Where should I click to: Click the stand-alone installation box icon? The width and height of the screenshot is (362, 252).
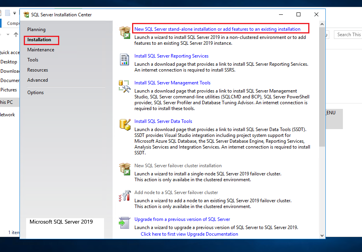coord(125,32)
